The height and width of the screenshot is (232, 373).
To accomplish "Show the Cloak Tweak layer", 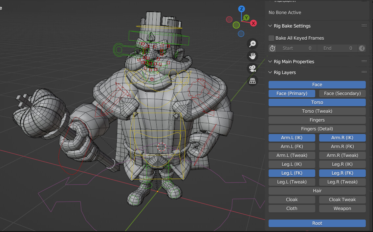I will (x=342, y=200).
